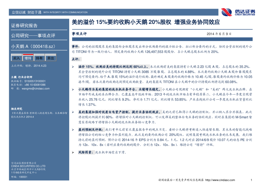Click the arrow bullet beside 盈利预测及评级
This screenshot has height=188, width=266.
73,130
